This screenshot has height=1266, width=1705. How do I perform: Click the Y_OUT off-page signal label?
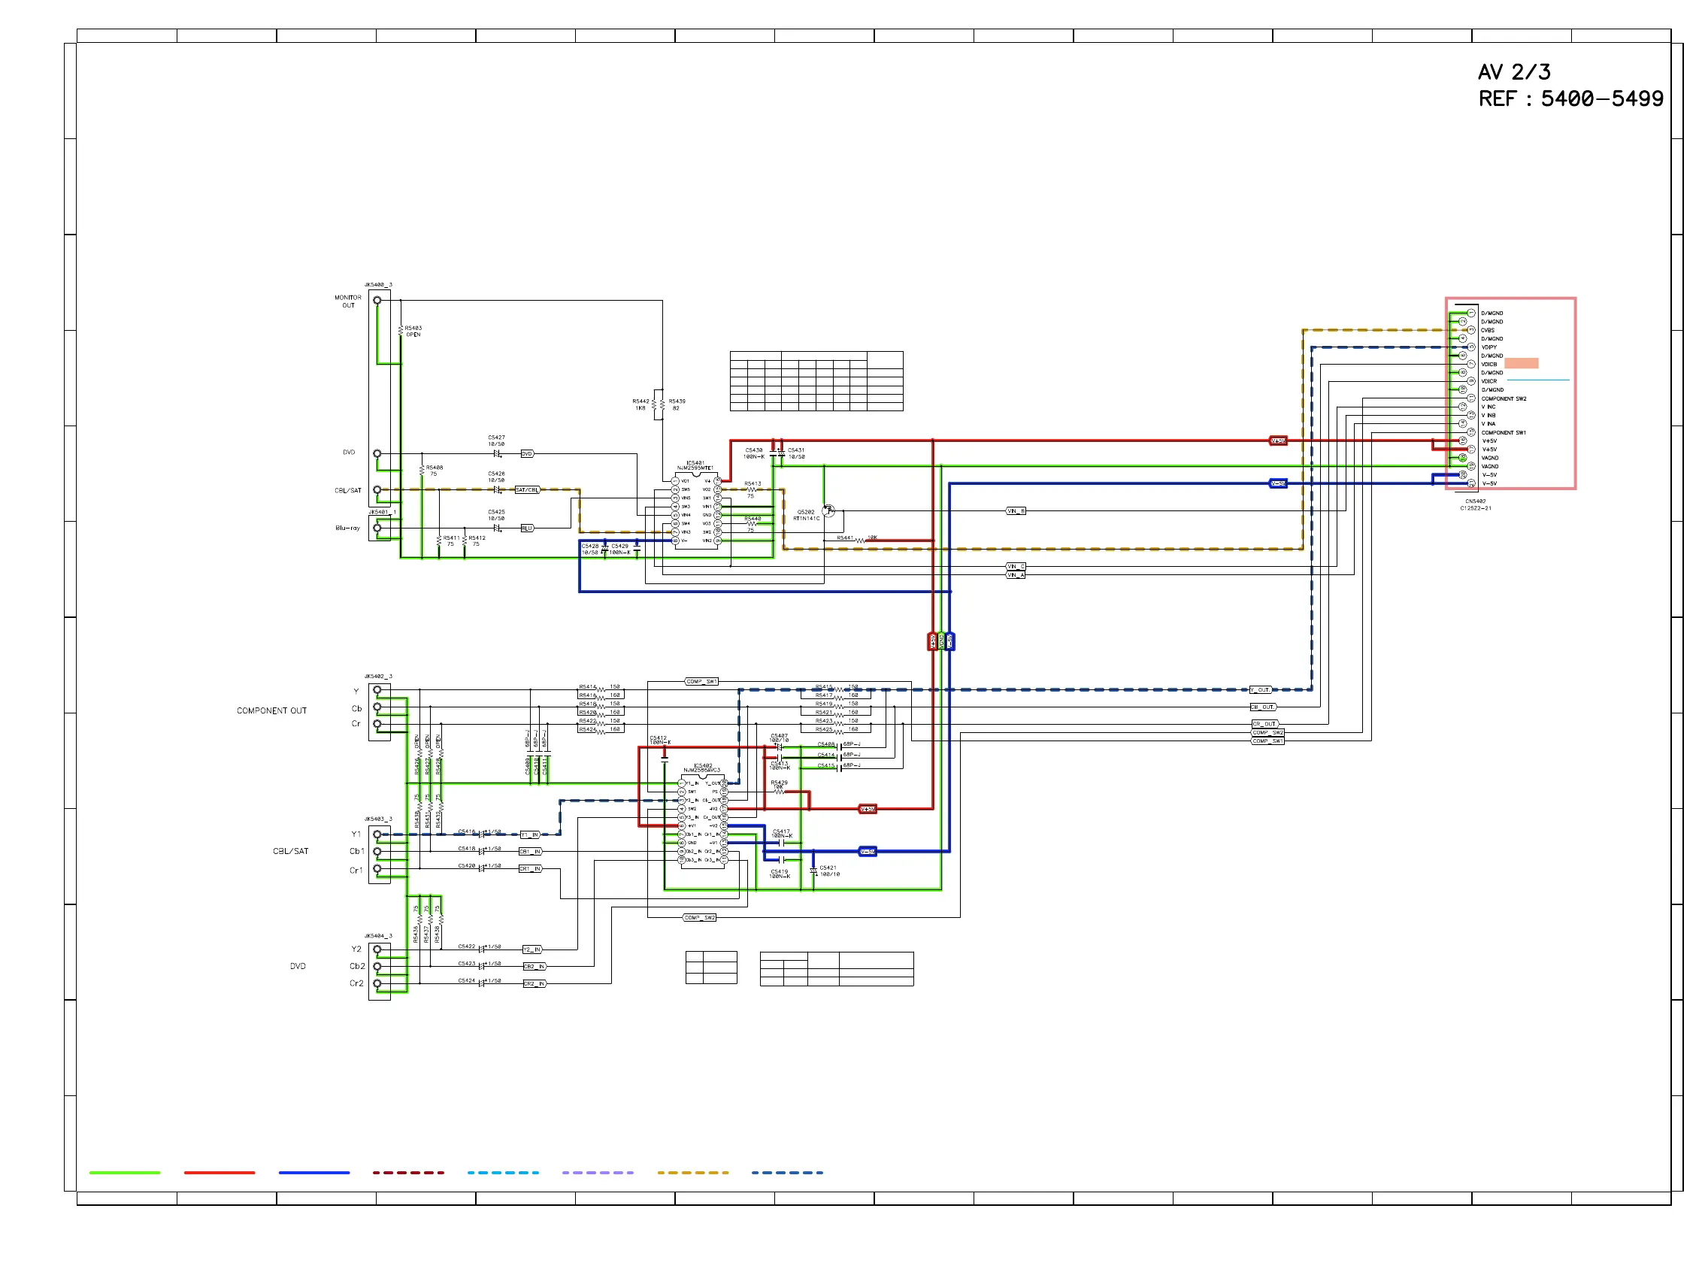1261,690
